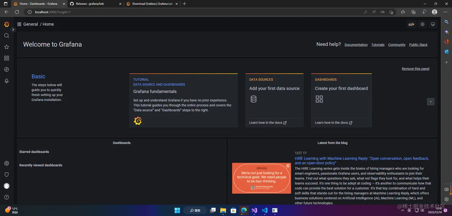This screenshot has width=452, height=216.
Task: Click the plus icon in Edge sidebar
Action: point(447,62)
